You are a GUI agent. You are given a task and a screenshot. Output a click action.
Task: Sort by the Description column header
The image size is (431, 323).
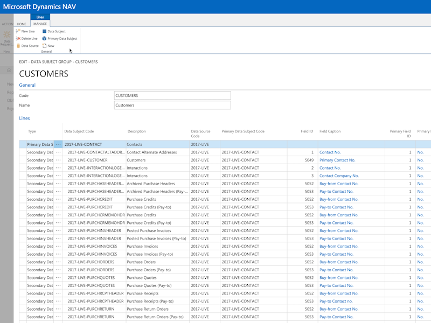137,131
